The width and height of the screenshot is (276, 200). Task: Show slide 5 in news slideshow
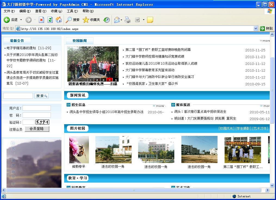click(x=116, y=80)
